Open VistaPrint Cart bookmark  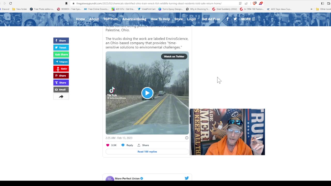point(147,9)
